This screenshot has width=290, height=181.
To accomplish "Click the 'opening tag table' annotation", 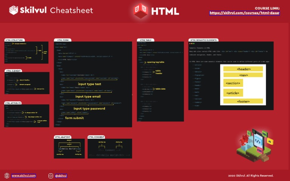I will pyautogui.click(x=156, y=62).
